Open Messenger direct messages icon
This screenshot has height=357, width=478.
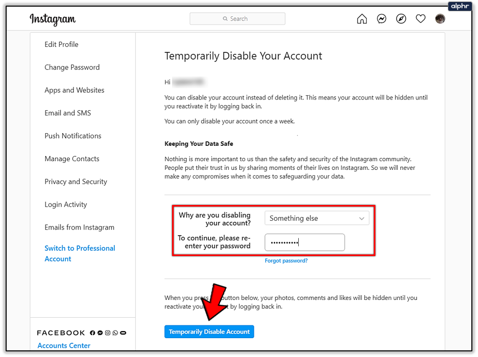[381, 19]
